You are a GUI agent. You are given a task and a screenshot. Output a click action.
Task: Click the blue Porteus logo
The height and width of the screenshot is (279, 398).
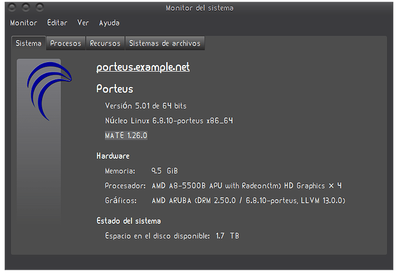pyautogui.click(x=50, y=91)
